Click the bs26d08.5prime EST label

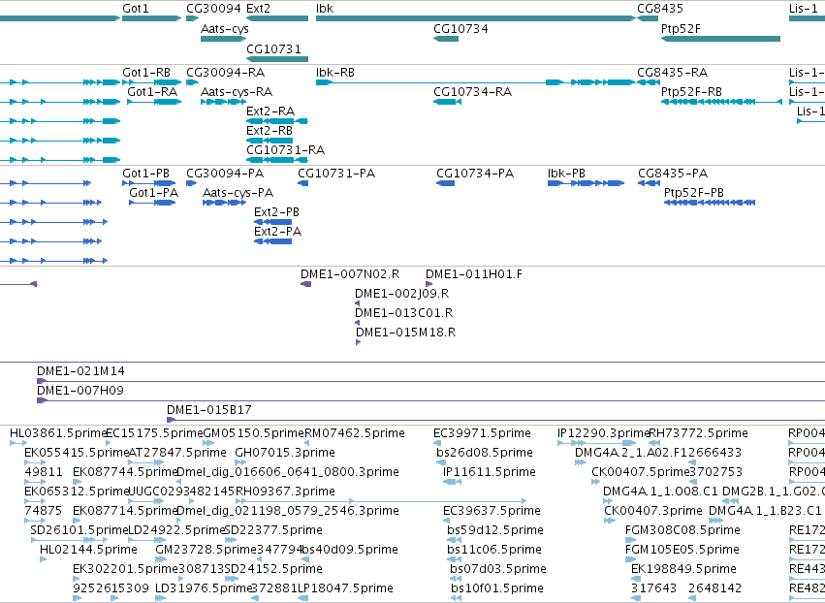click(485, 453)
